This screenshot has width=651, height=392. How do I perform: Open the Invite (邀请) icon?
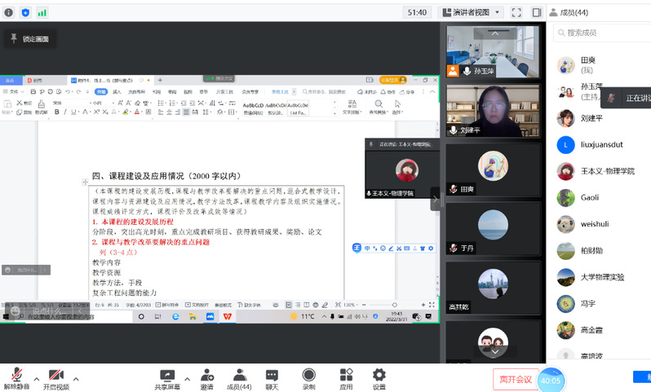pos(207,379)
